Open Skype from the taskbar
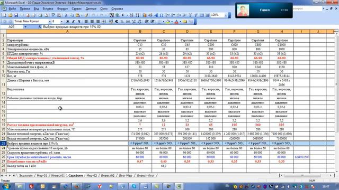339x190 pixels. [134, 186]
